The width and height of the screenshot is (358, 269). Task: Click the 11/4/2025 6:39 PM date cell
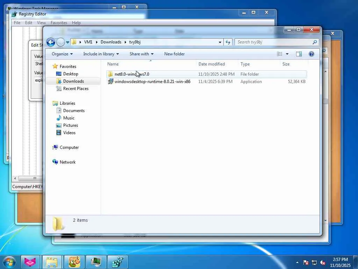tap(215, 81)
